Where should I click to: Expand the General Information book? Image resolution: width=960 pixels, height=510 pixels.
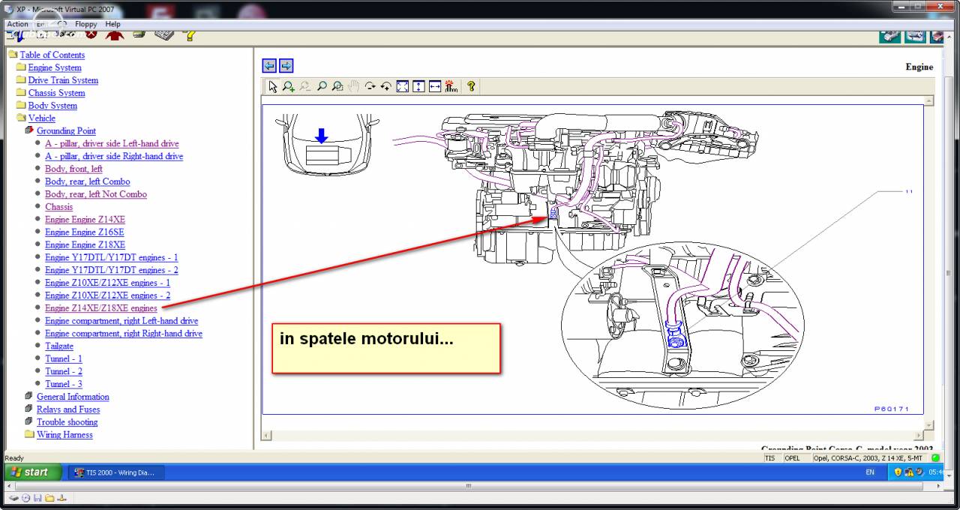[73, 397]
